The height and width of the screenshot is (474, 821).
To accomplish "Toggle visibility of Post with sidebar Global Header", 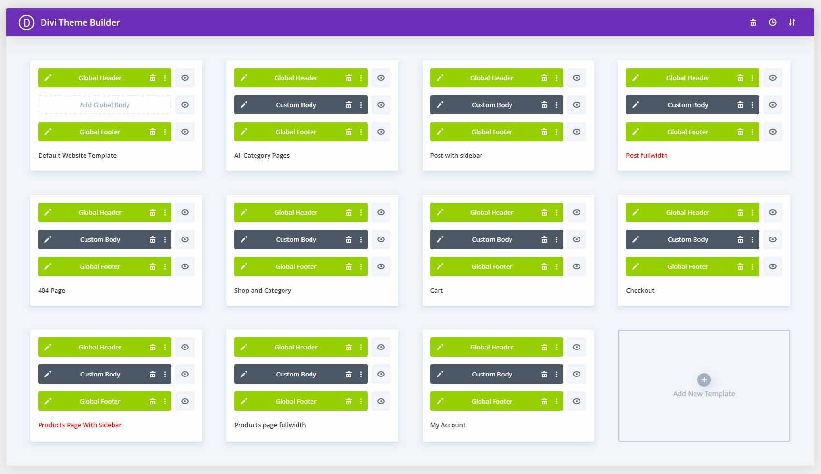I will (576, 77).
